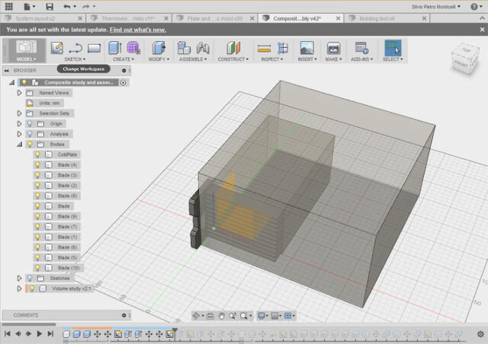Choose the Extrude tool in Create
Image resolution: width=488 pixels, height=344 pixels.
click(115, 48)
